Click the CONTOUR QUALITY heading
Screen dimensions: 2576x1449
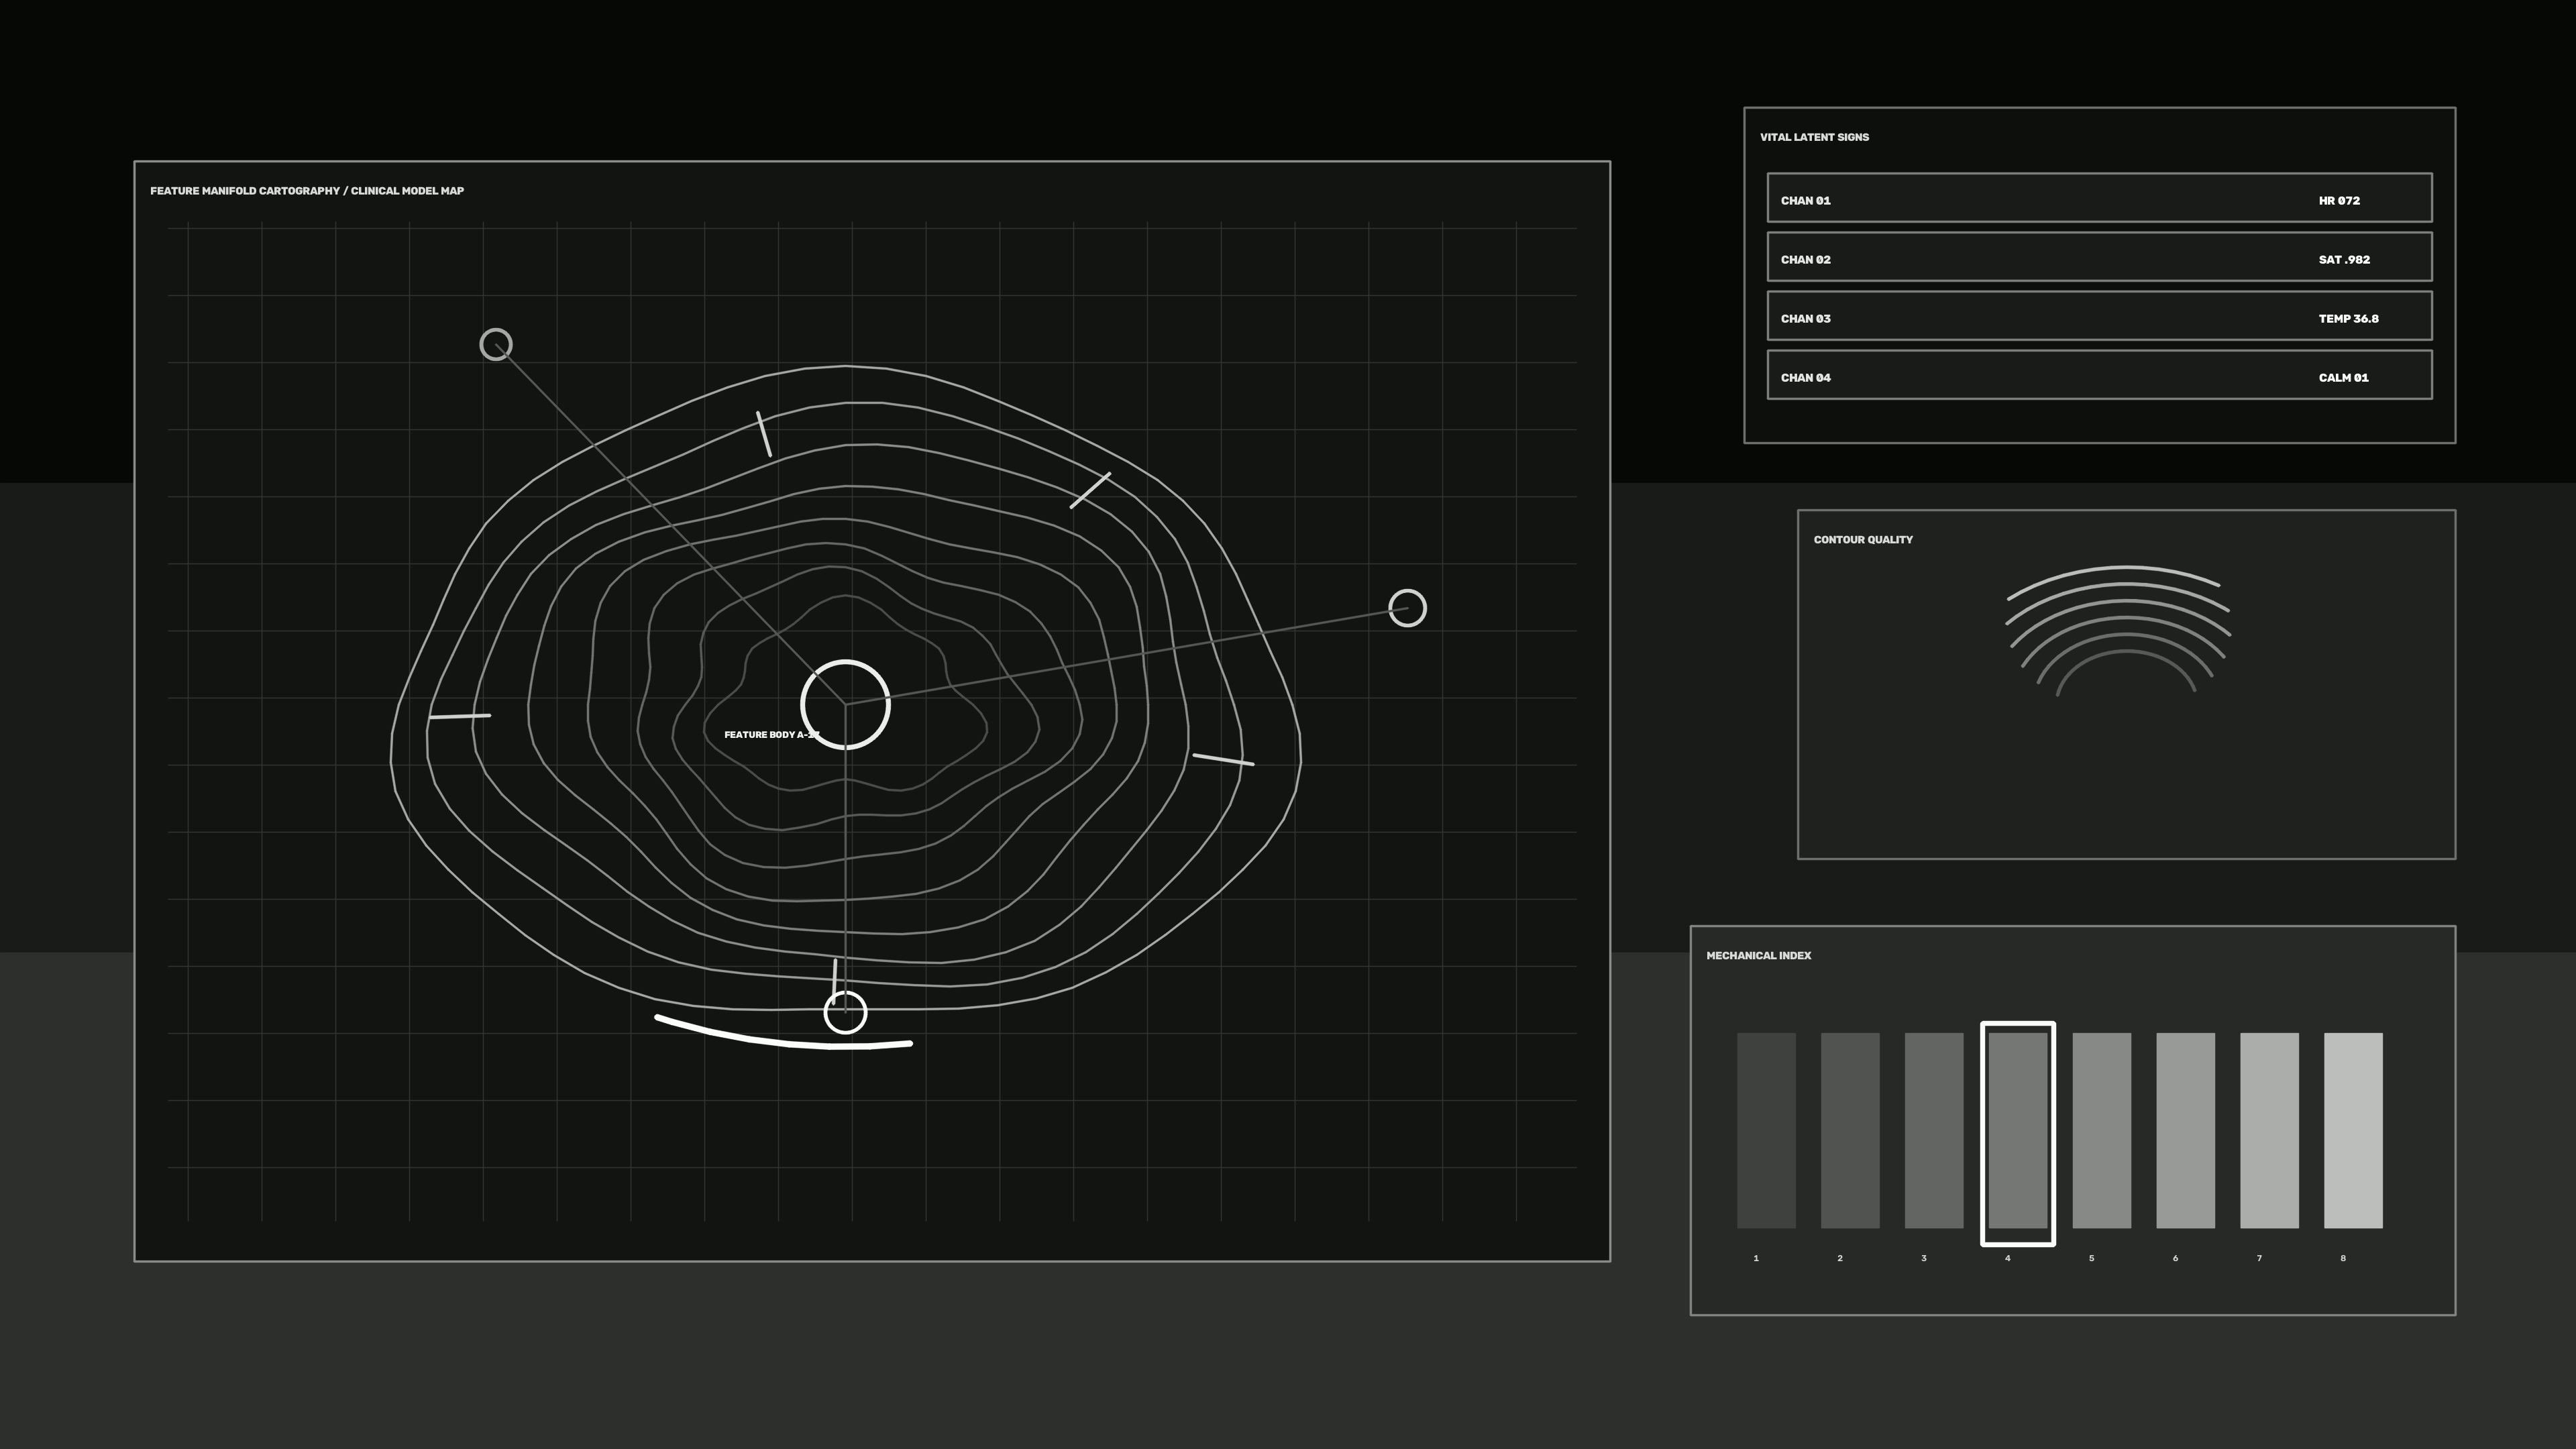(1863, 540)
